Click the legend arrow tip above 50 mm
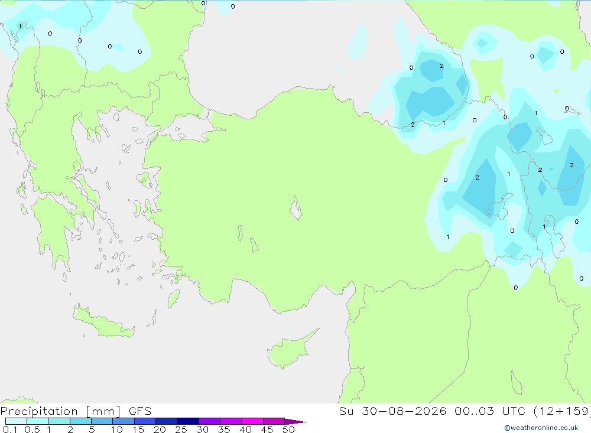This screenshot has height=433, width=591. click(x=295, y=421)
